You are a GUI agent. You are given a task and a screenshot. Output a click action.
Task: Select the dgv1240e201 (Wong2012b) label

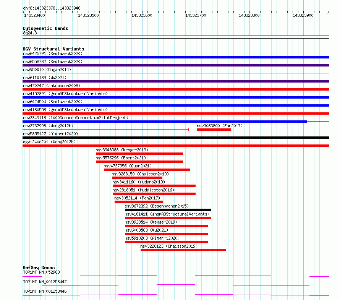pyautogui.click(x=49, y=142)
